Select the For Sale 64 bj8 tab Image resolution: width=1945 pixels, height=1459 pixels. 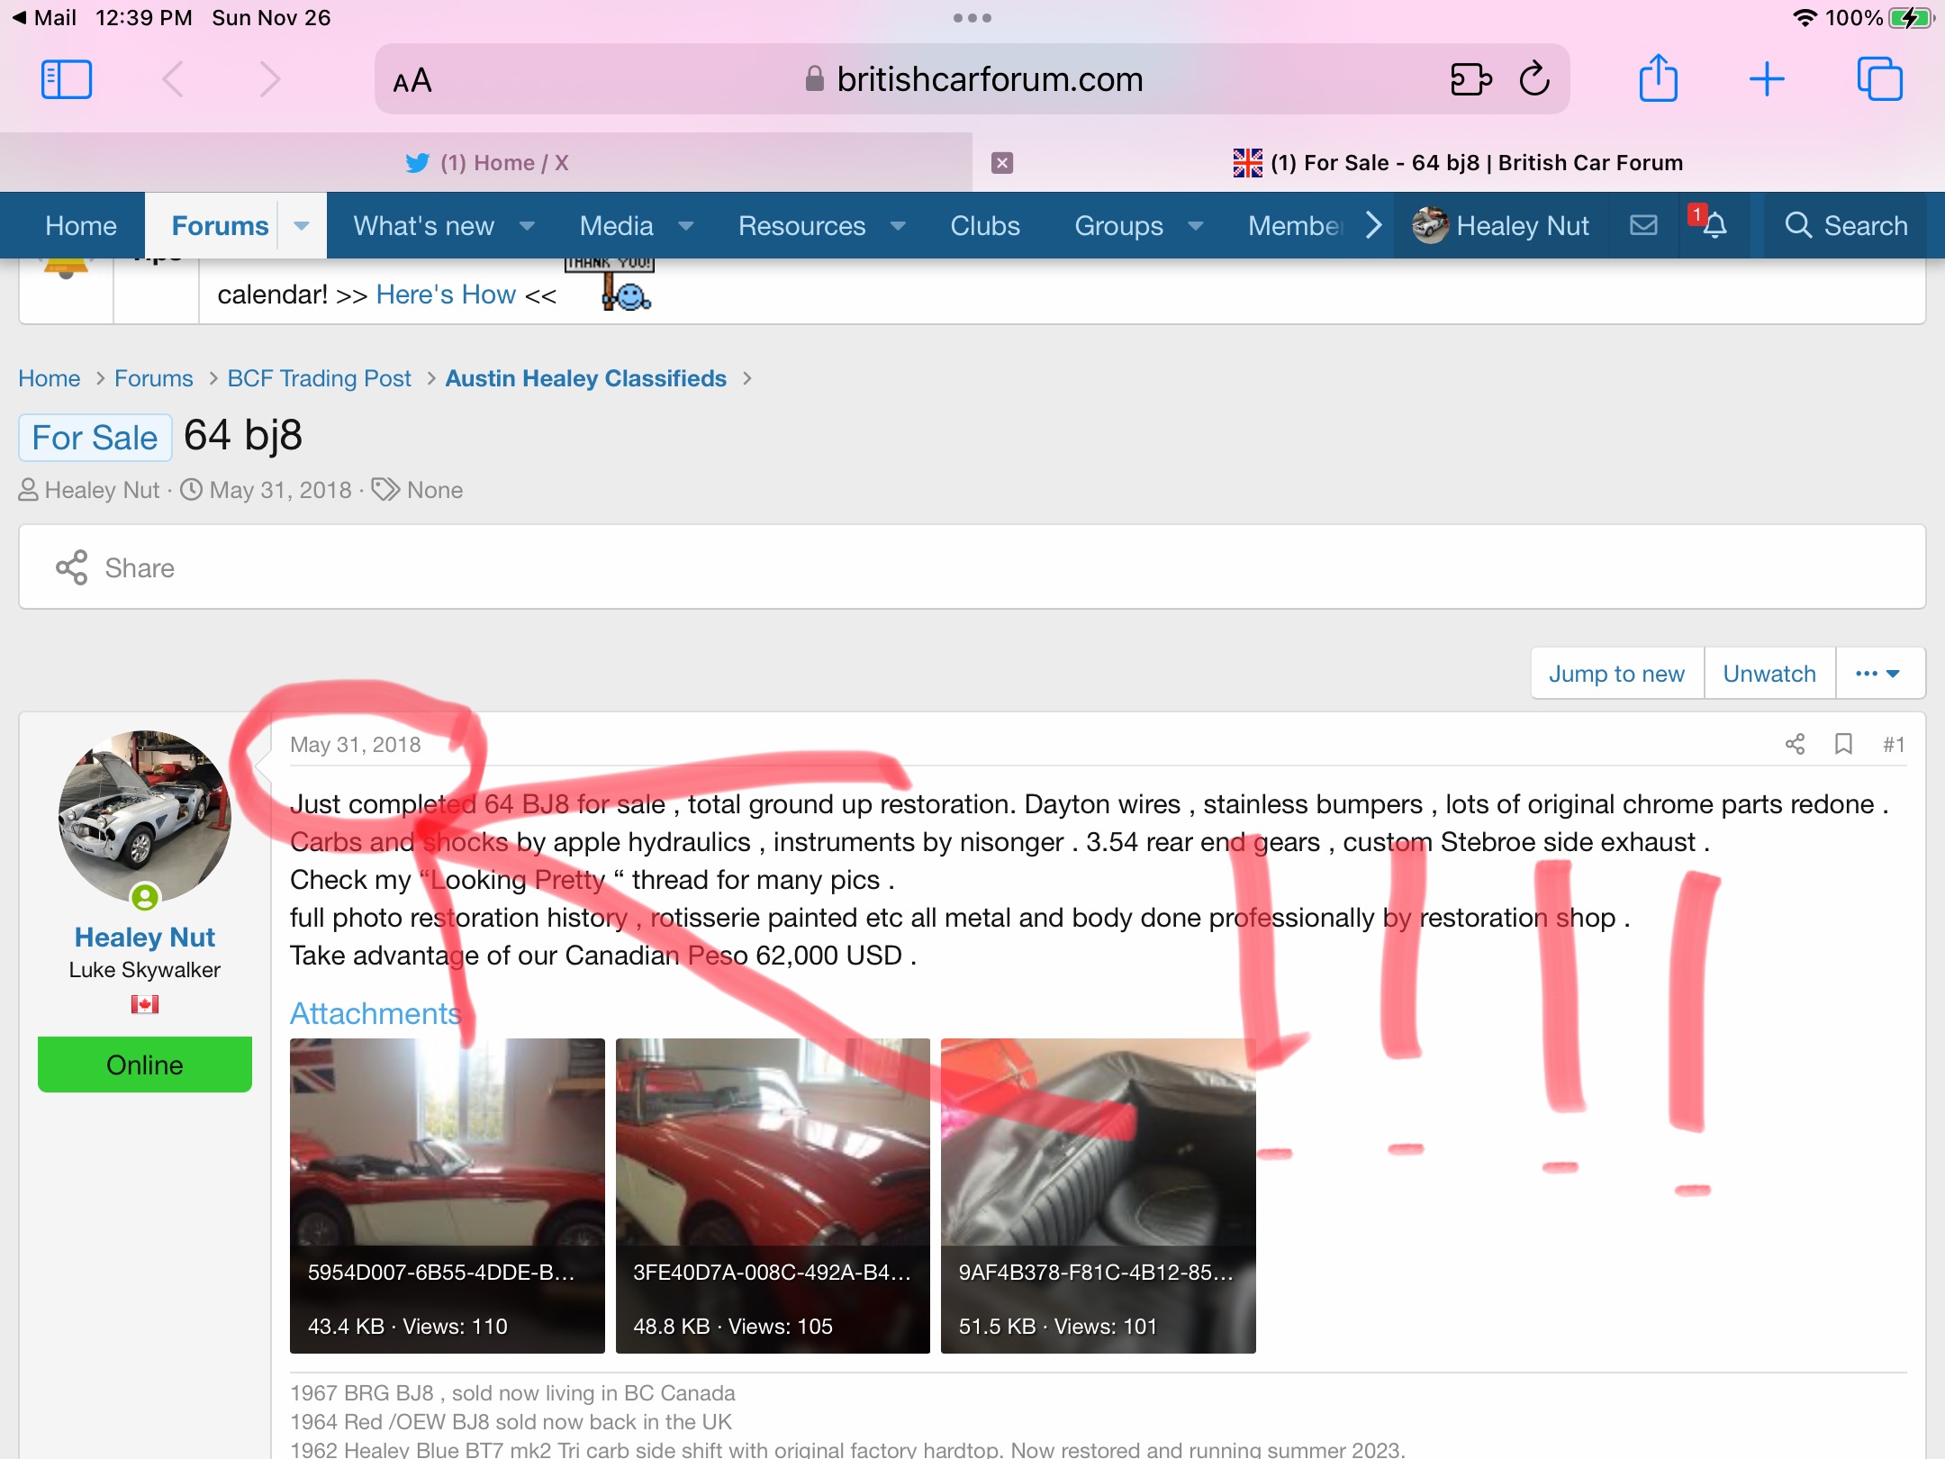pyautogui.click(x=1459, y=163)
